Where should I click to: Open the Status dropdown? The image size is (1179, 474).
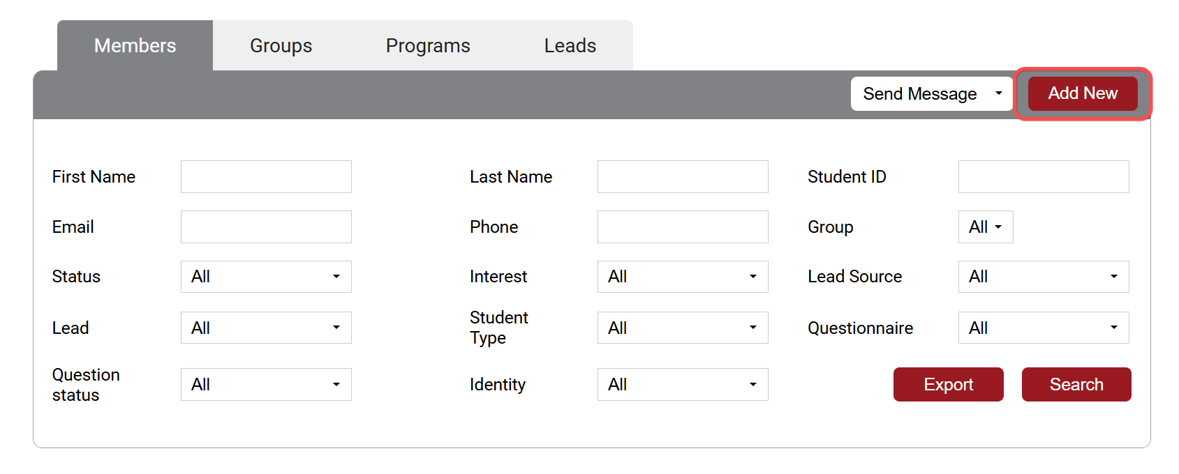click(266, 277)
